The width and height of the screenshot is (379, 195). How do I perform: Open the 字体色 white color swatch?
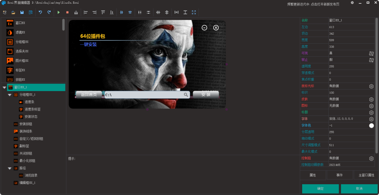(x=371, y=125)
